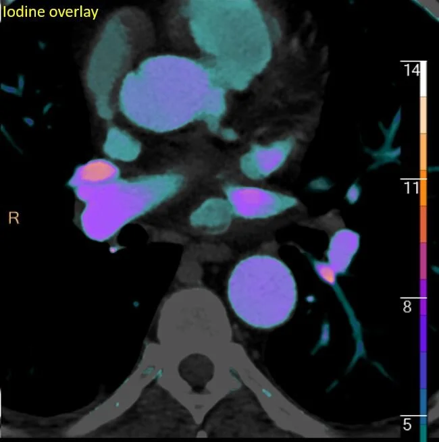The width and height of the screenshot is (439, 442).
Task: Click the color scale value 5
Action: [407, 424]
